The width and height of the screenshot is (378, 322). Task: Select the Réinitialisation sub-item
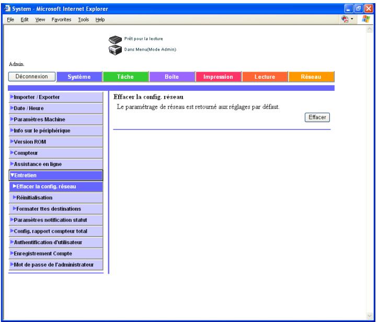point(56,198)
